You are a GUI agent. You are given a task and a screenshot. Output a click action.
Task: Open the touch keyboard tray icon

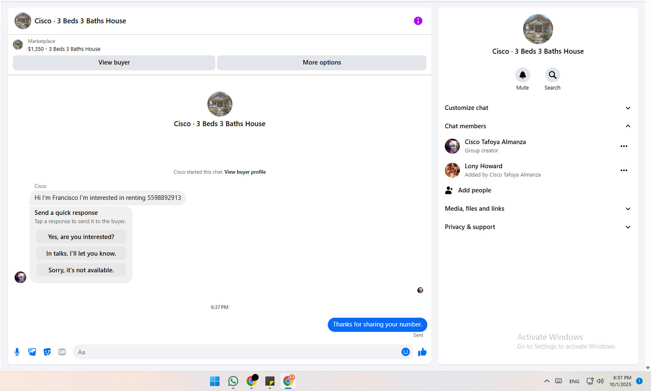pyautogui.click(x=559, y=381)
